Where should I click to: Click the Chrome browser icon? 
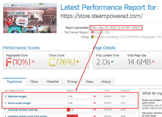(92, 37)
